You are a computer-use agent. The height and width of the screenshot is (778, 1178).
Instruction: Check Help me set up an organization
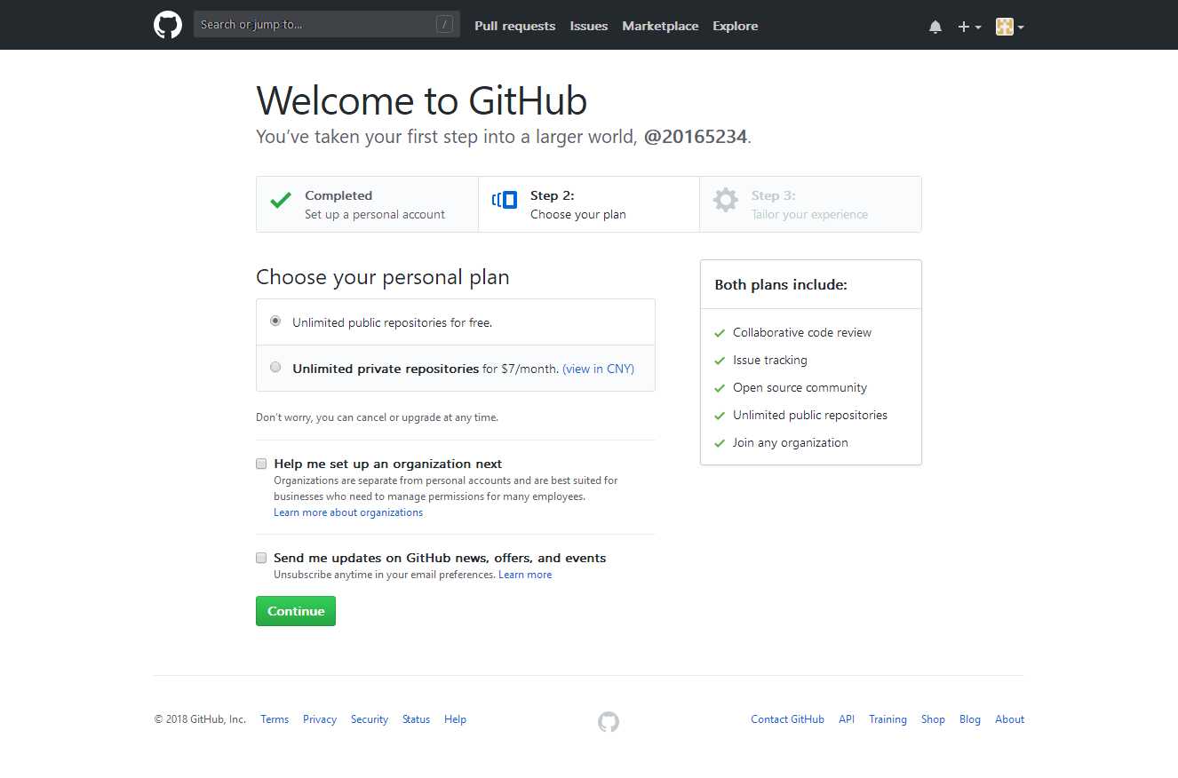click(x=261, y=464)
